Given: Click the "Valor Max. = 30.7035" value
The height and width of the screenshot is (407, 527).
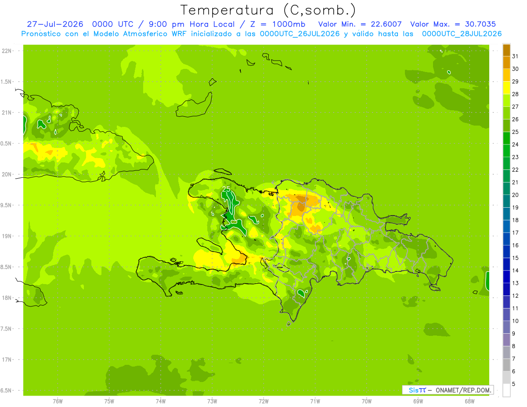Looking at the screenshot, I should [453, 24].
